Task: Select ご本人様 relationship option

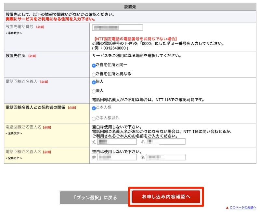Action: pyautogui.click(x=94, y=108)
